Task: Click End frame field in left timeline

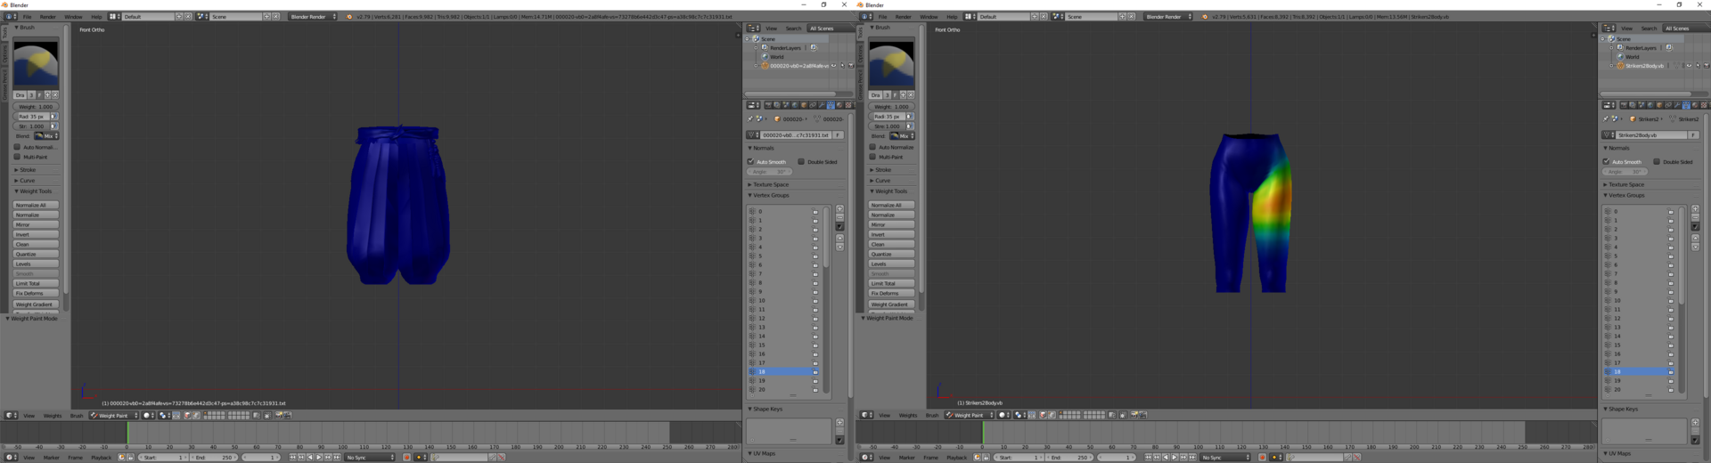Action: pos(214,458)
